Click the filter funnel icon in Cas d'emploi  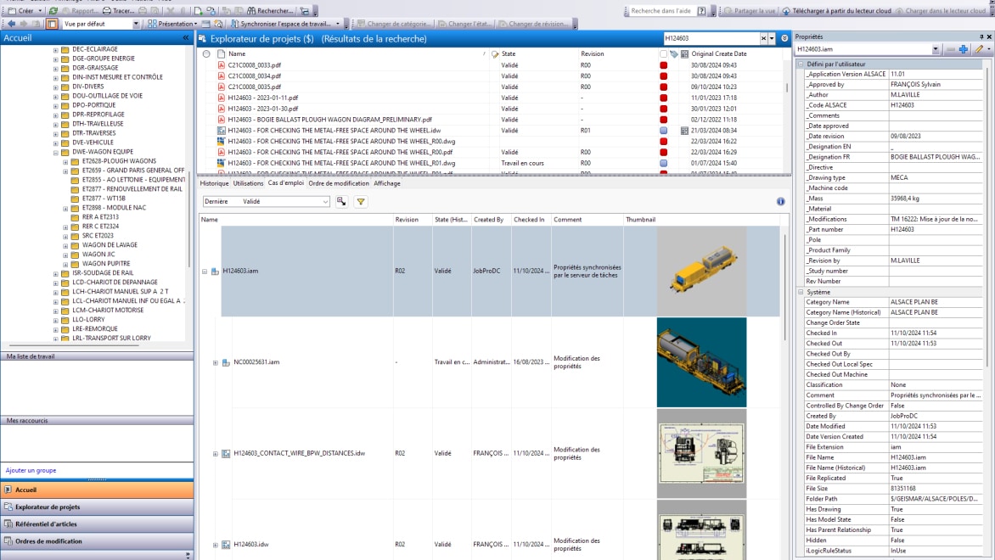tap(361, 202)
